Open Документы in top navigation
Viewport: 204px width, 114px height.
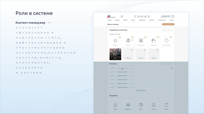tap(152, 20)
